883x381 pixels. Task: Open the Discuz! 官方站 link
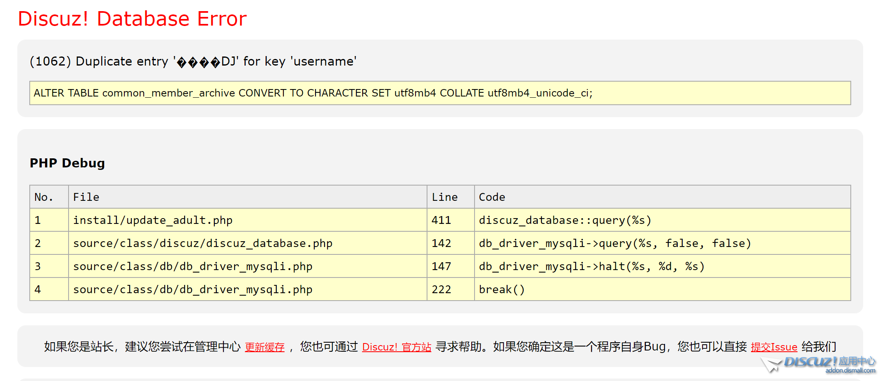coord(396,347)
